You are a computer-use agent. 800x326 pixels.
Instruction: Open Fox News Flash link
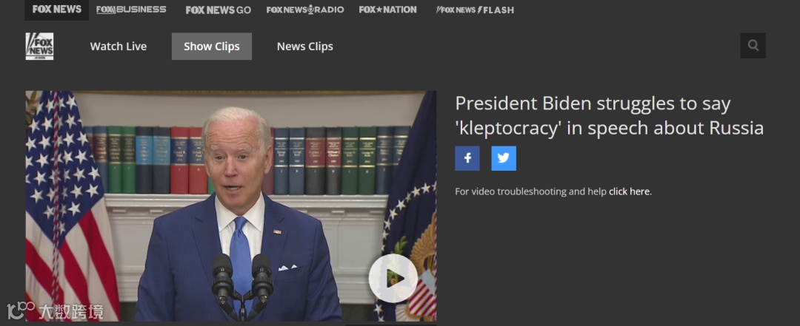[x=475, y=10]
